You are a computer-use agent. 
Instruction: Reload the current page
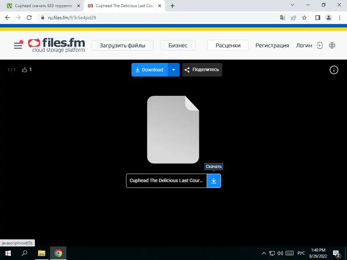click(x=29, y=18)
